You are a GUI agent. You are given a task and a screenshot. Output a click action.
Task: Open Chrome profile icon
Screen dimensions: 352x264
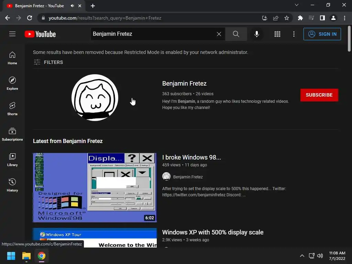coord(333,18)
